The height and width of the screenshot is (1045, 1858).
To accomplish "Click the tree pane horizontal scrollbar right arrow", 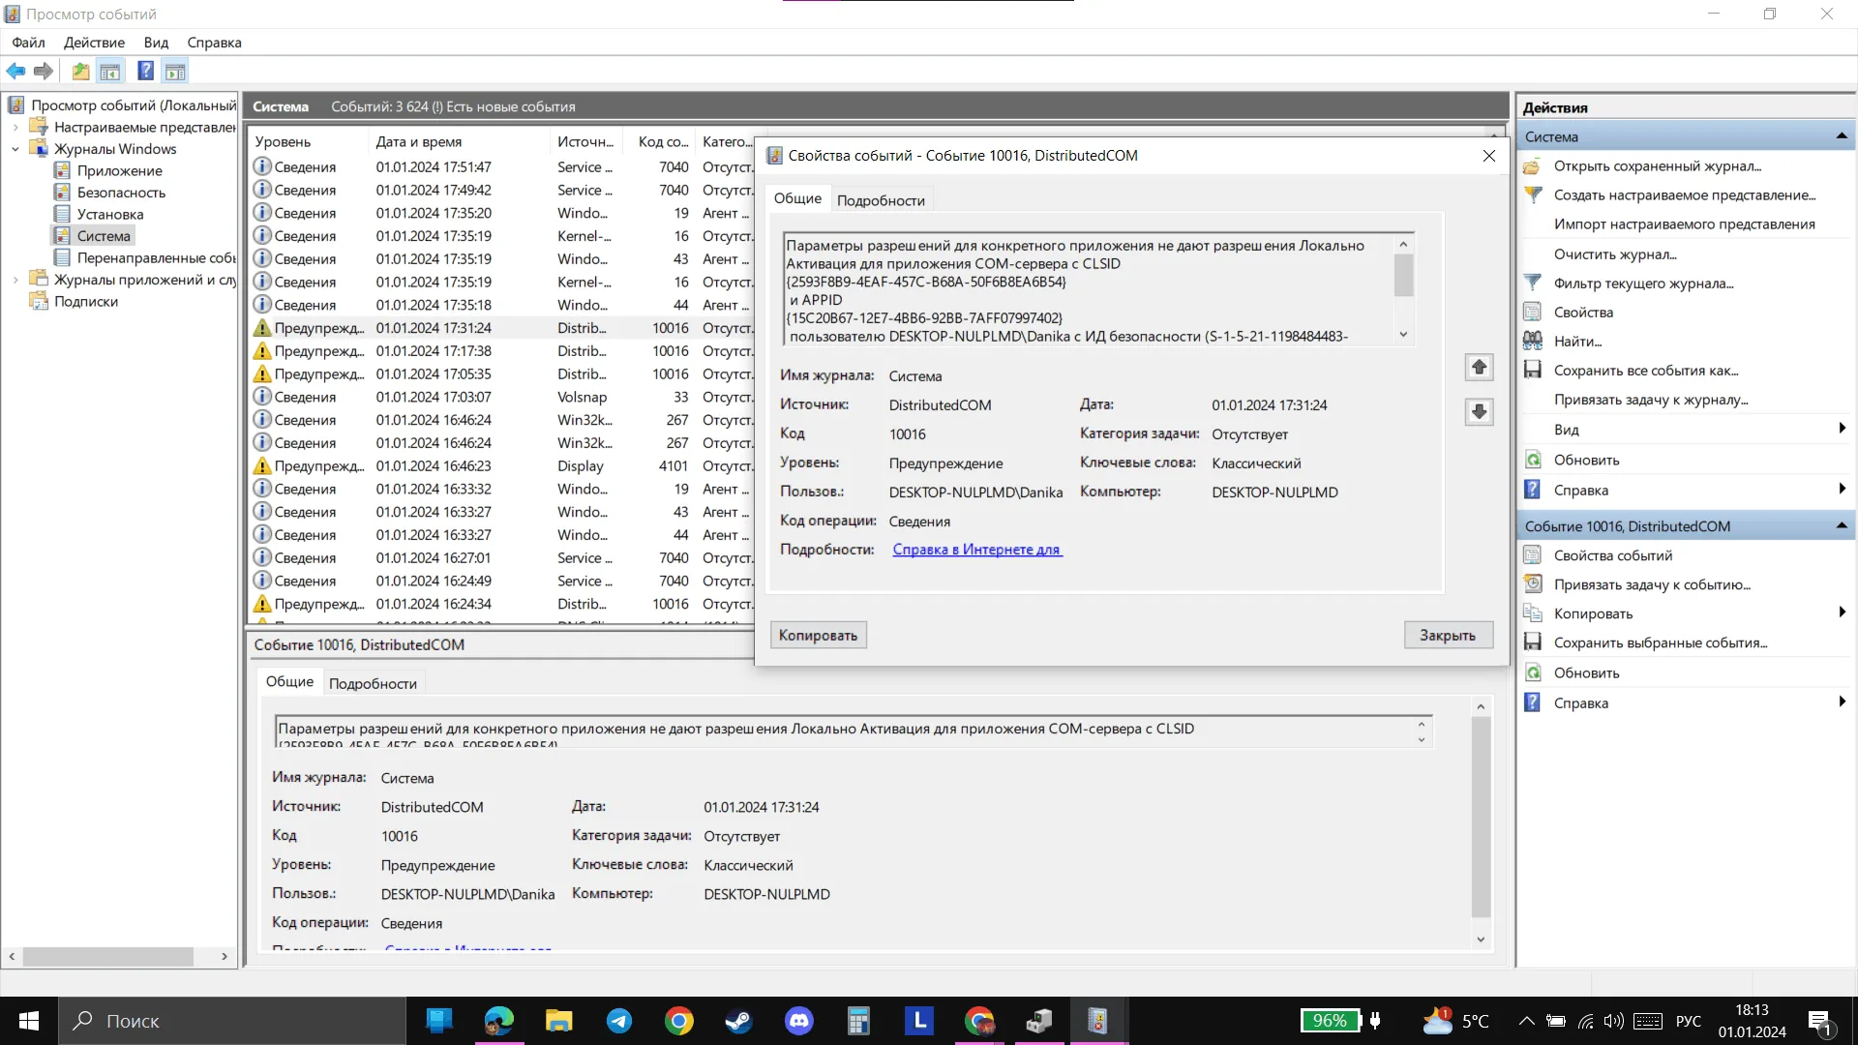I will pos(225,957).
